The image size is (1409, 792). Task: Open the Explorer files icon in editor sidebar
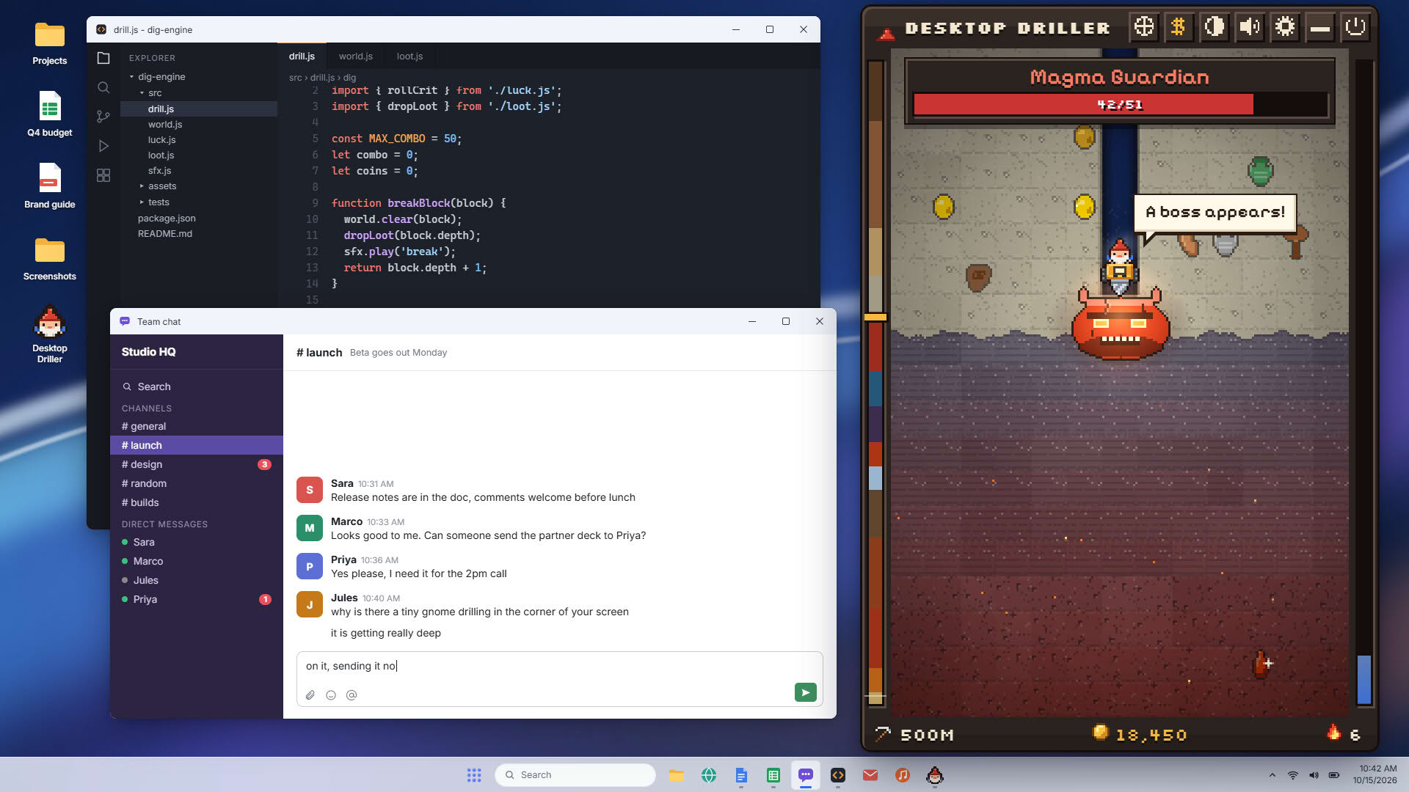coord(103,58)
